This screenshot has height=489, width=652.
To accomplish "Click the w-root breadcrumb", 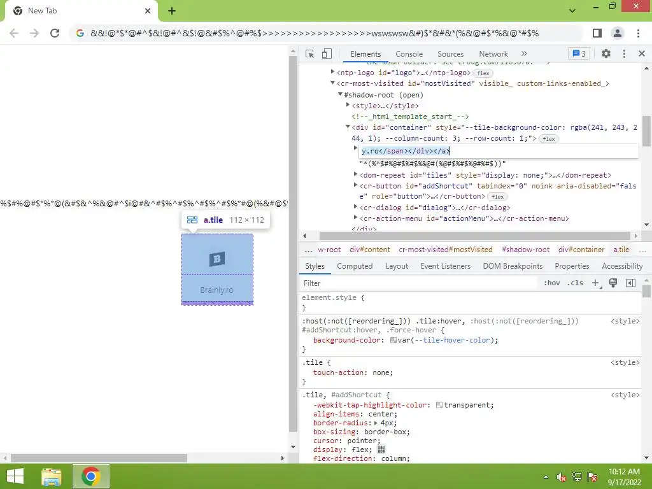I will coord(329,250).
